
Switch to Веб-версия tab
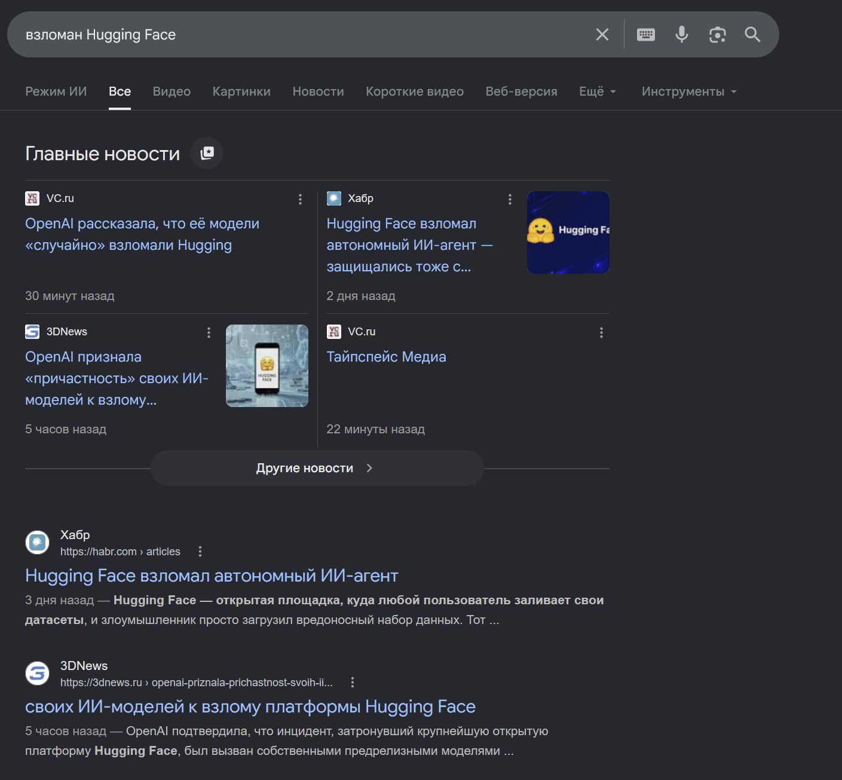click(522, 91)
